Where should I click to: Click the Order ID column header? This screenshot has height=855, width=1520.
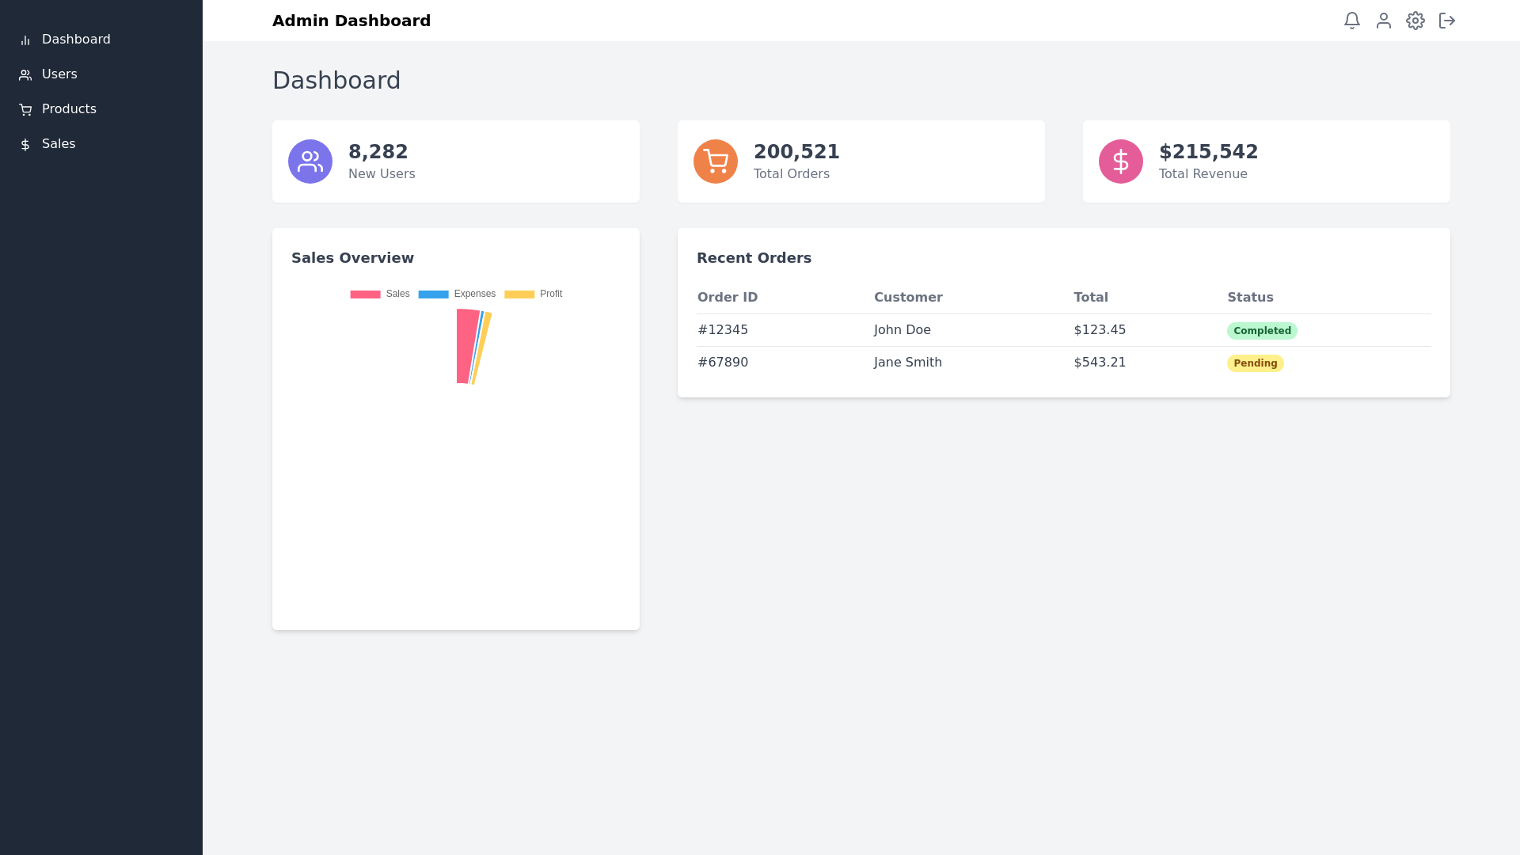[728, 298]
